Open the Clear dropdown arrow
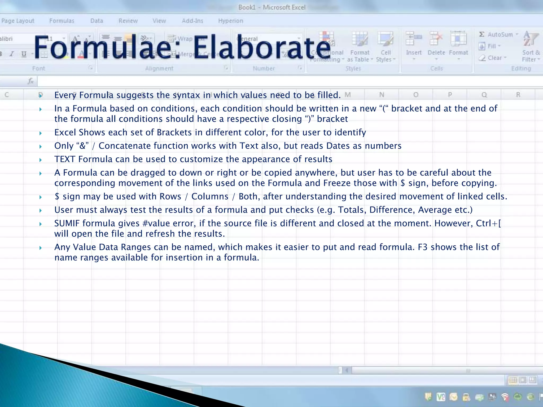Screen dimensions: 543x407 click(505, 57)
